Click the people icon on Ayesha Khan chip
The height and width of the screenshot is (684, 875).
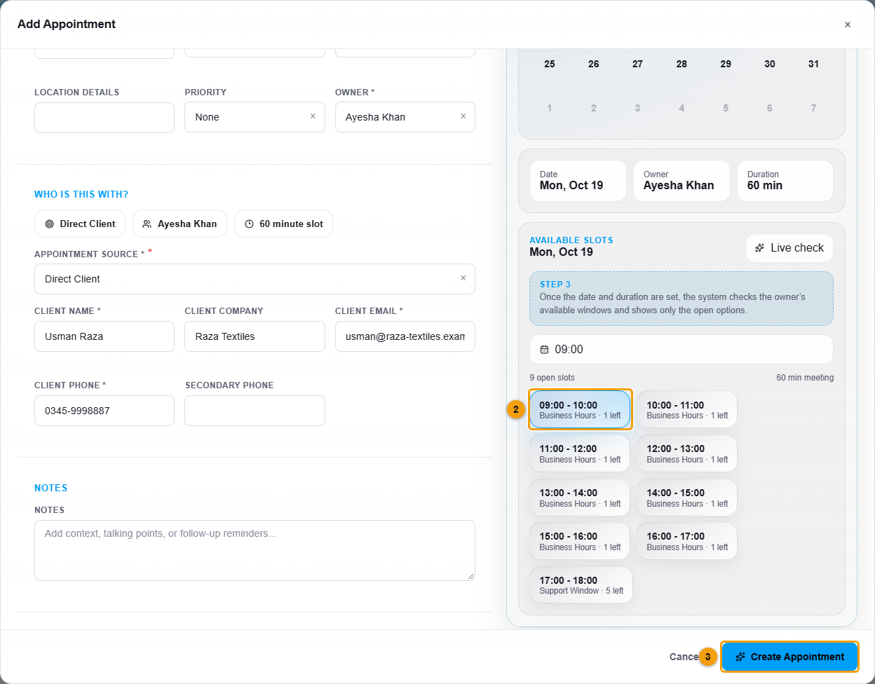click(x=147, y=224)
